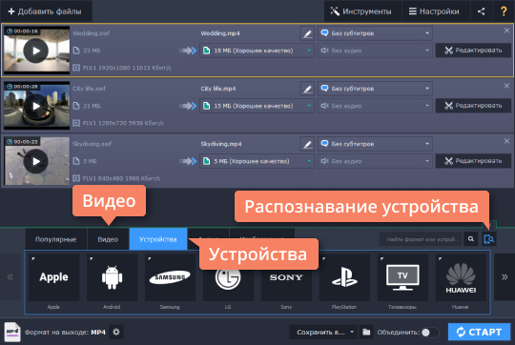Expand the subtitles dropdown for City life.mp4
This screenshot has height=345, width=515.
(x=375, y=89)
